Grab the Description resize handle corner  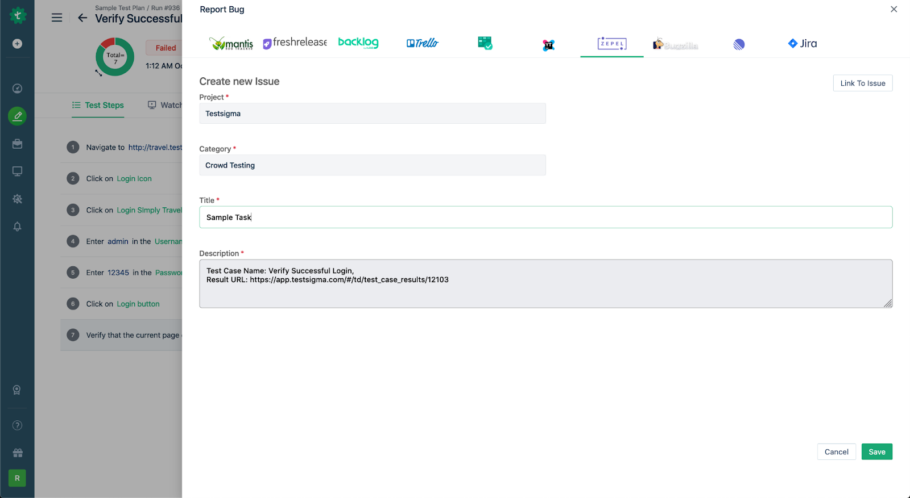(x=888, y=303)
